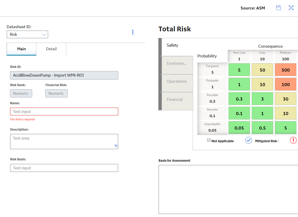Select the Improbable/Medium risk cell 5
298x217 pixels.
click(x=285, y=128)
